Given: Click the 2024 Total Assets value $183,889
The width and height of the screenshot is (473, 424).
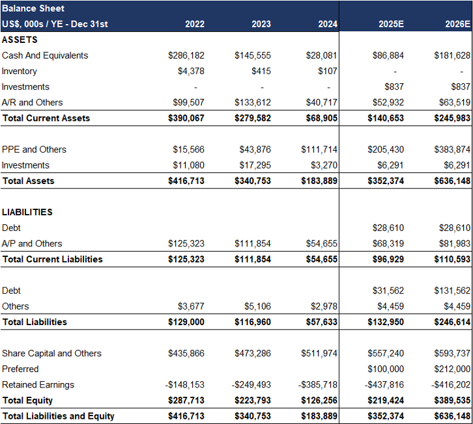Looking at the screenshot, I should (x=319, y=181).
